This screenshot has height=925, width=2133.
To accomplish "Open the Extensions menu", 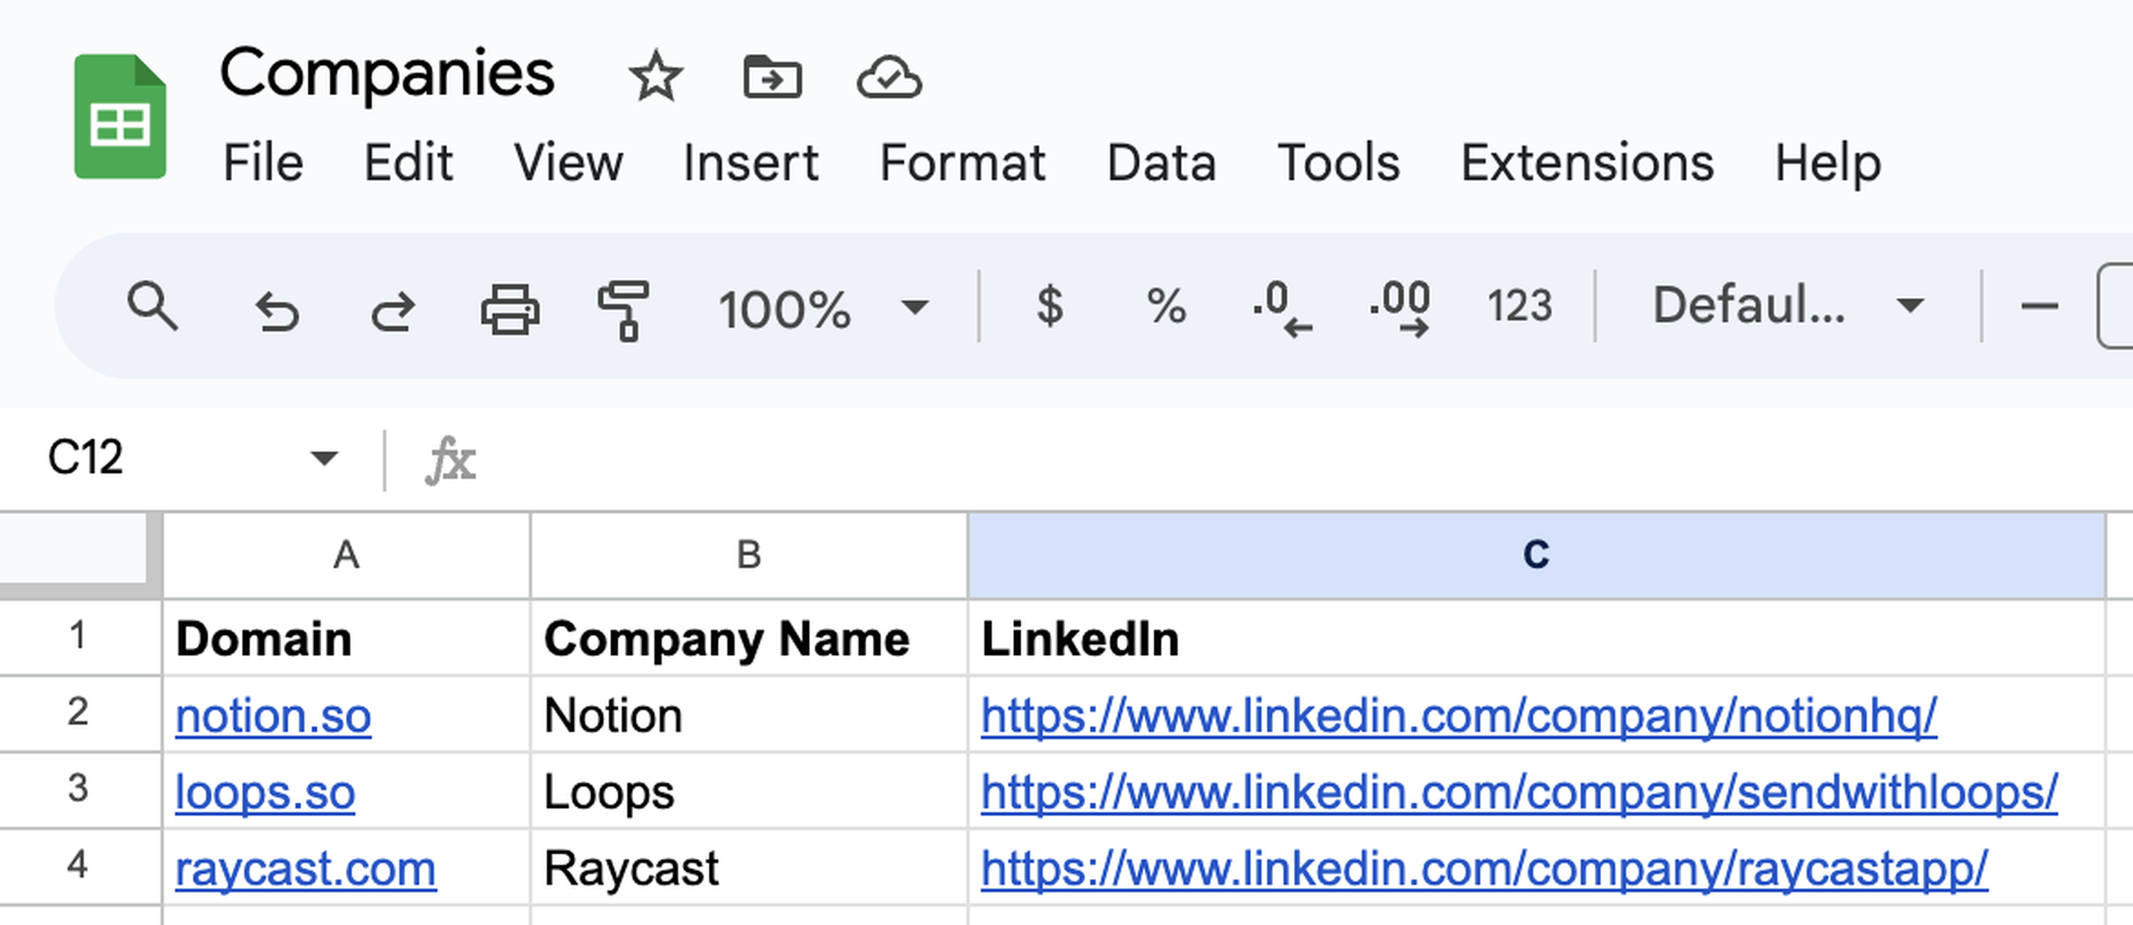I will pyautogui.click(x=1586, y=162).
